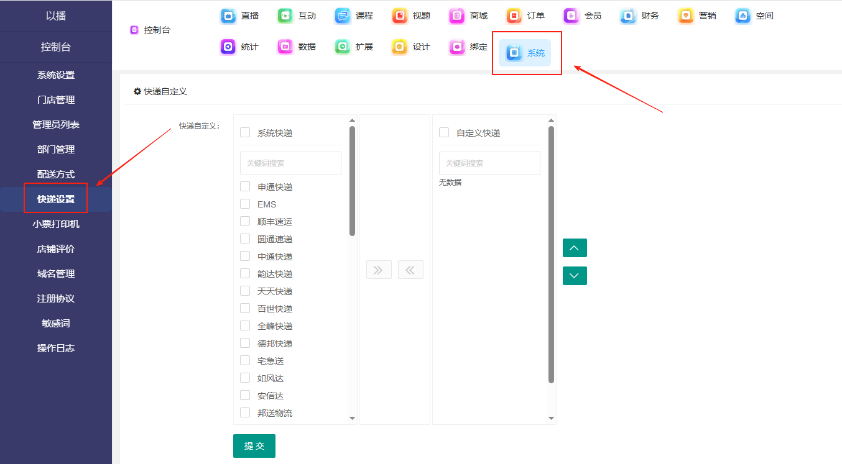Viewport: 842px width, 464px height.
Task: Click the move-right double-arrow transfer button
Action: pos(379,270)
